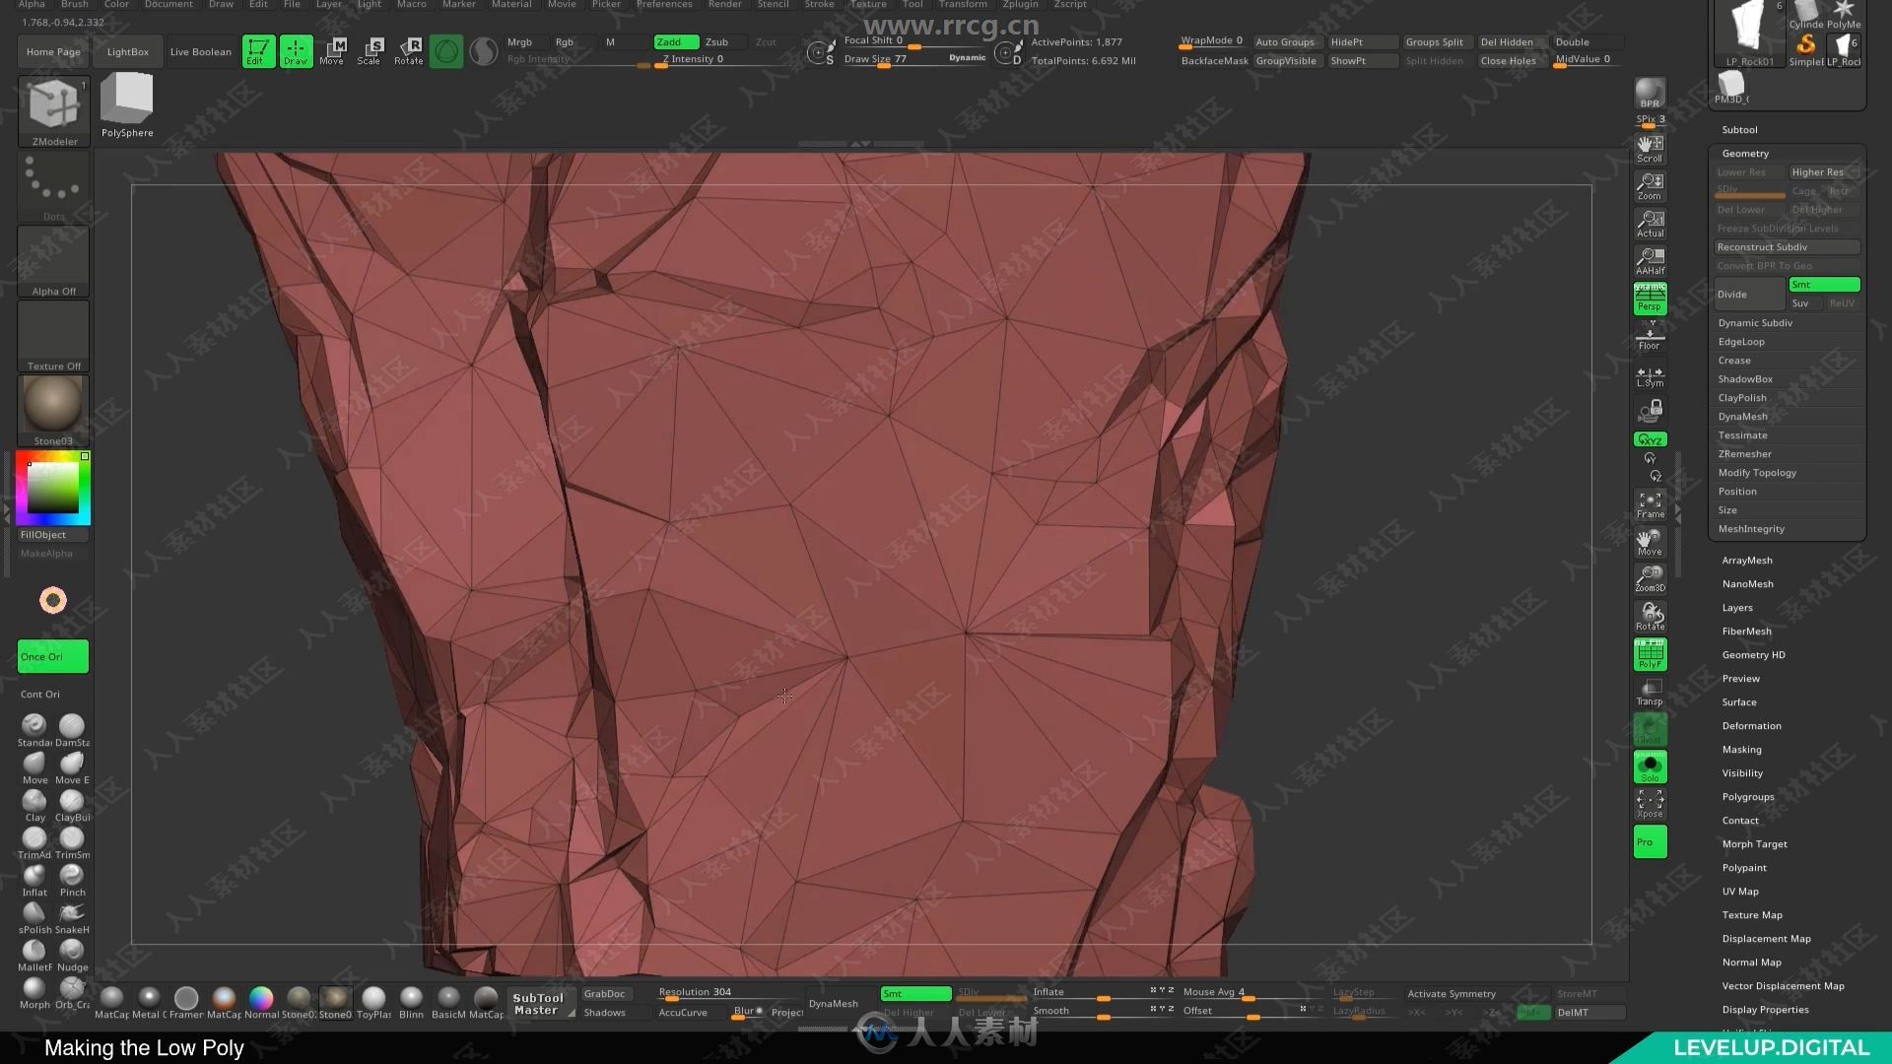Pick the NormalRGB material sphere

(x=261, y=1002)
